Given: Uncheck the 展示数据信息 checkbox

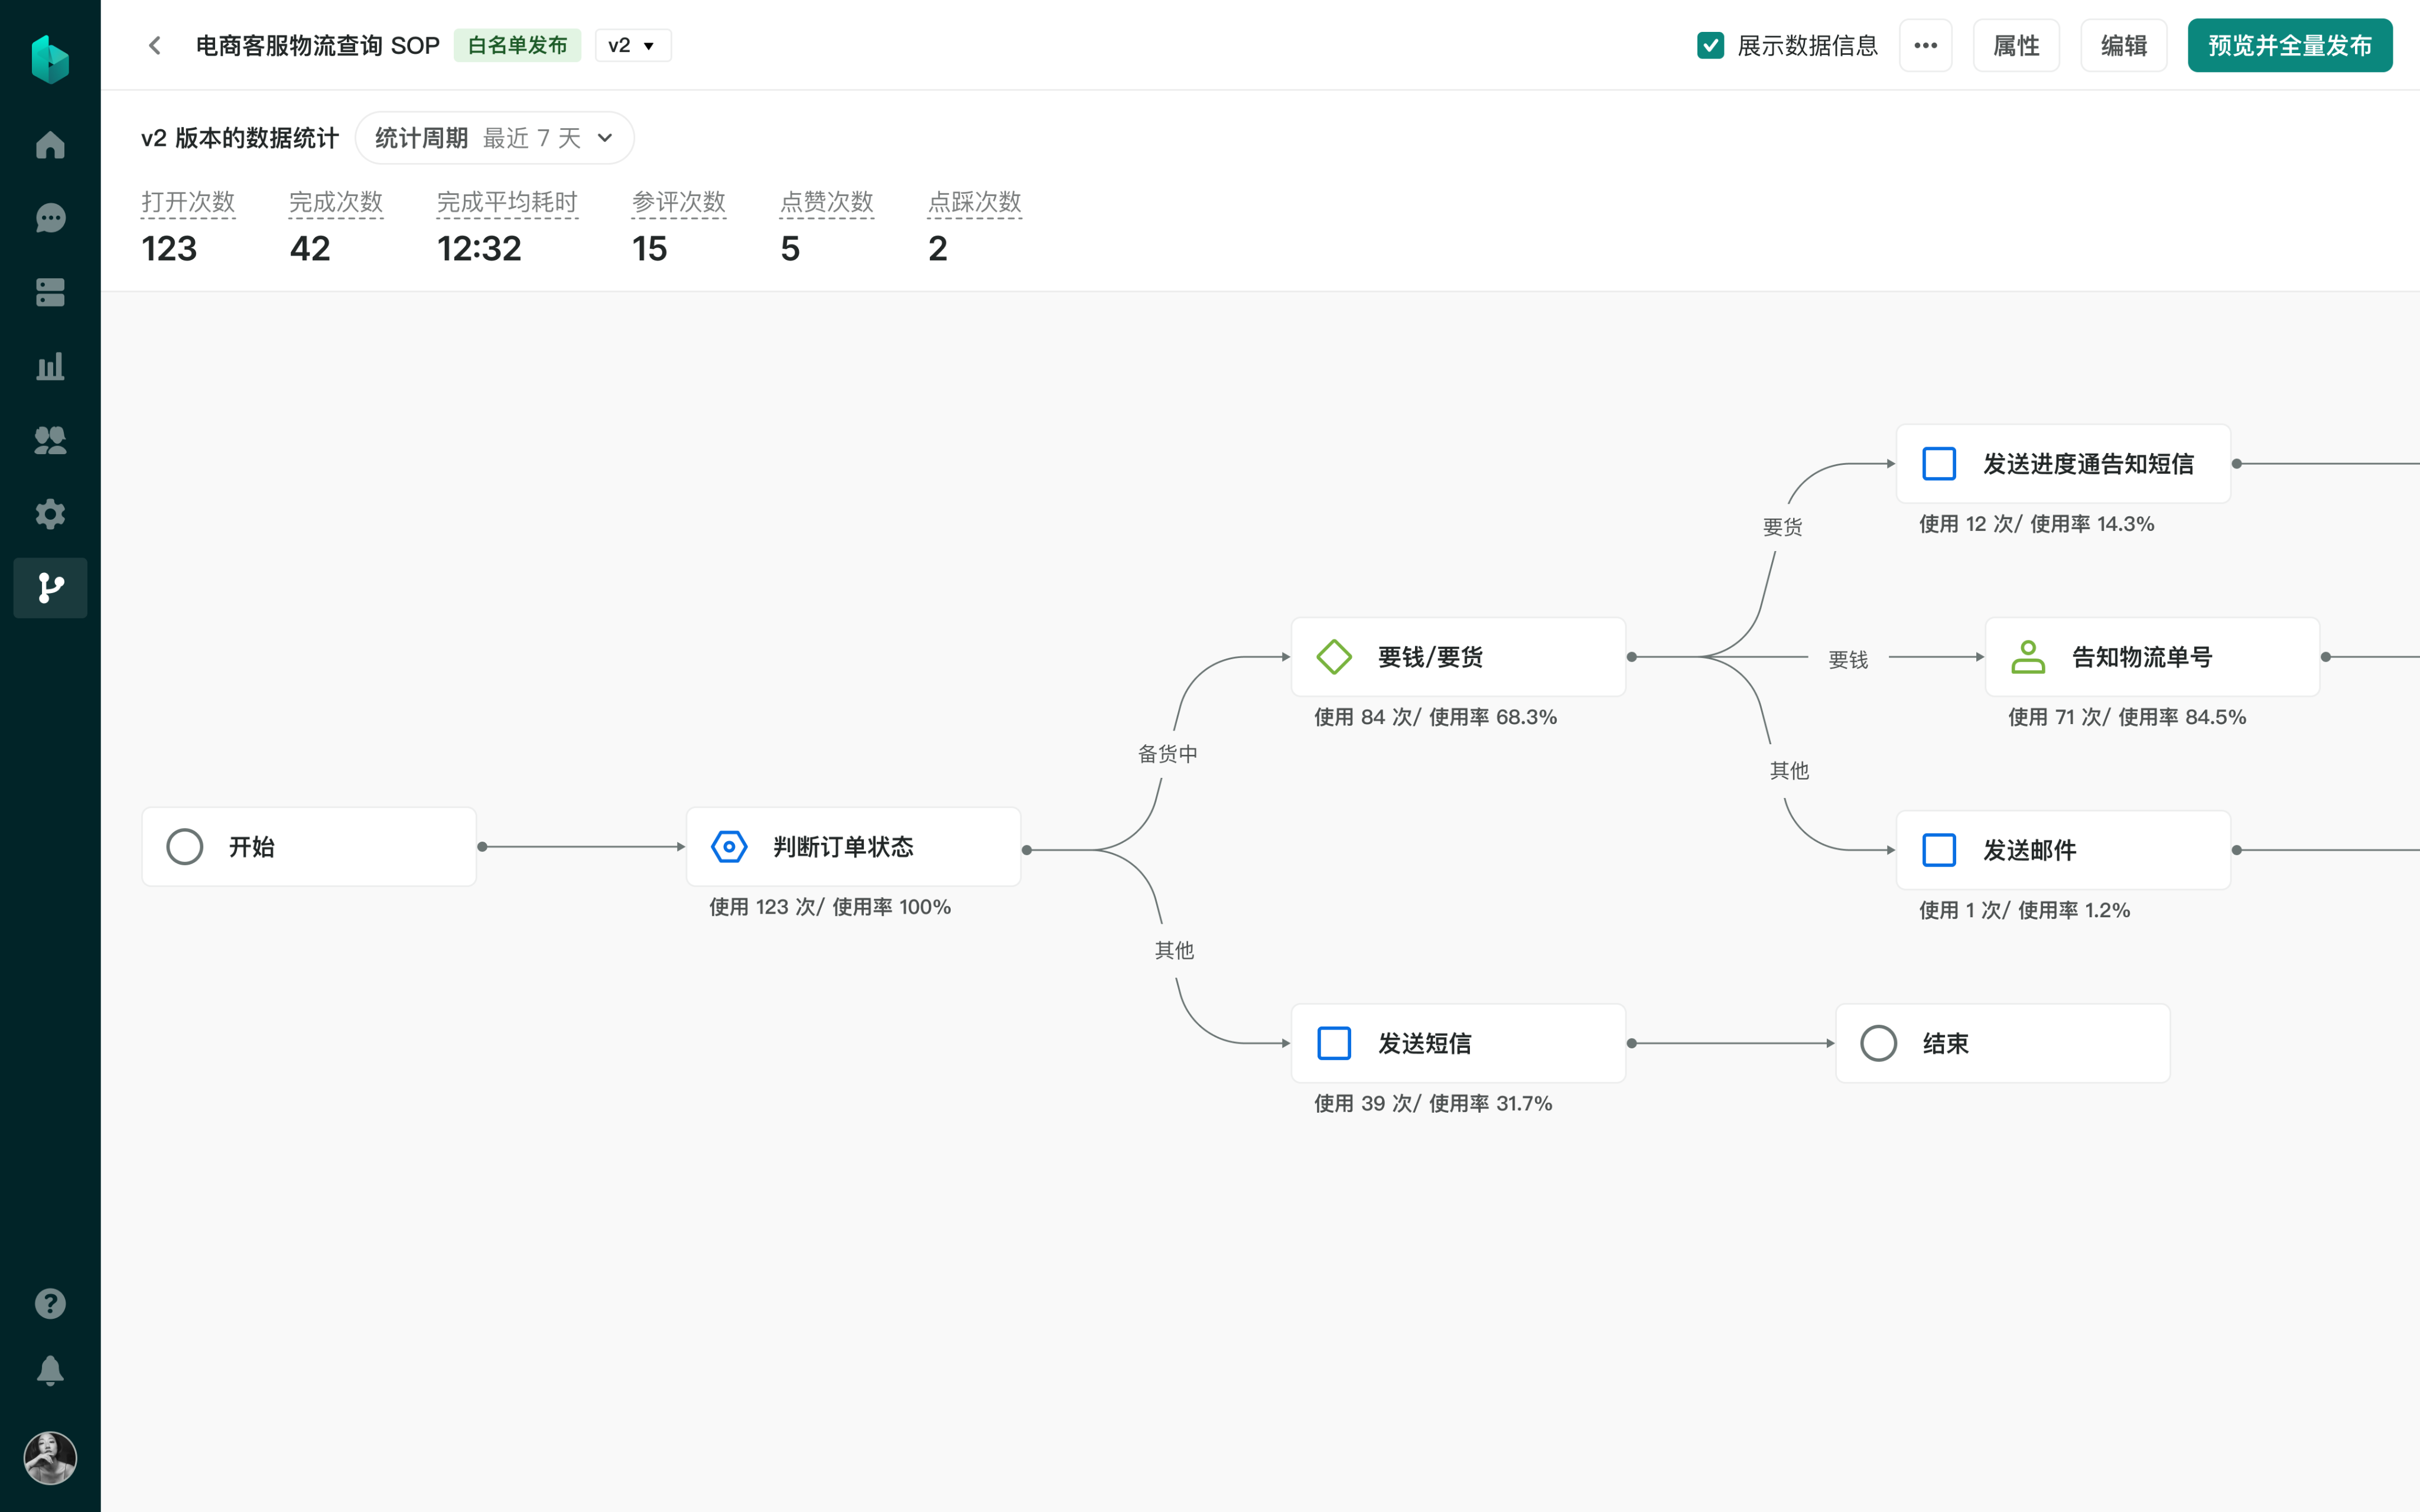Looking at the screenshot, I should [1710, 46].
